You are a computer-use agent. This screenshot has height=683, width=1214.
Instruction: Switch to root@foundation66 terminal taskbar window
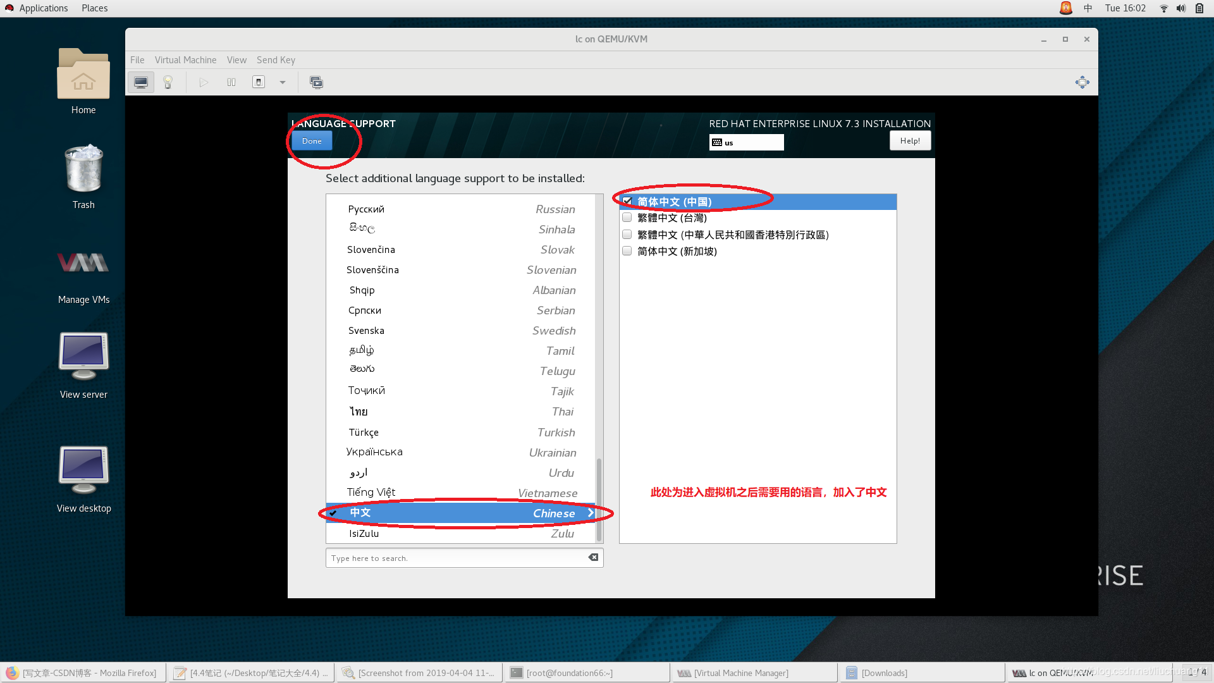click(587, 673)
